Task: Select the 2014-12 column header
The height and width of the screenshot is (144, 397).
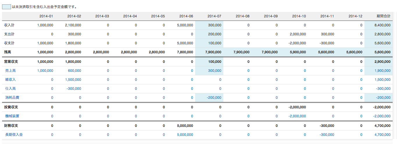Action: click(356, 16)
